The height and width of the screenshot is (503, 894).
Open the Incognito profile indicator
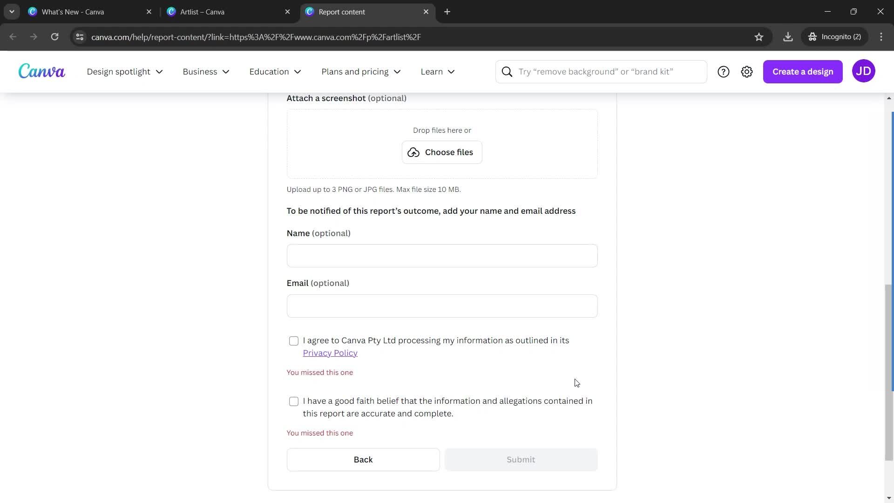[x=834, y=37]
